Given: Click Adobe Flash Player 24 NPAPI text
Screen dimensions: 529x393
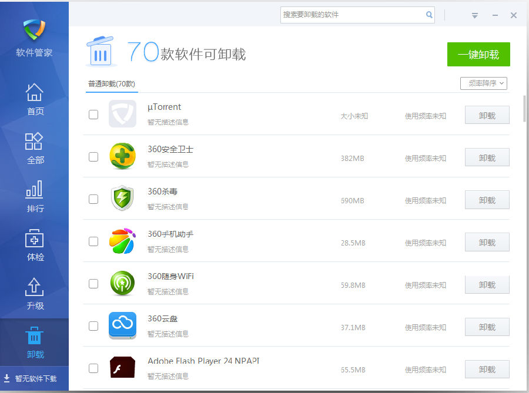Looking at the screenshot, I should coord(203,361).
